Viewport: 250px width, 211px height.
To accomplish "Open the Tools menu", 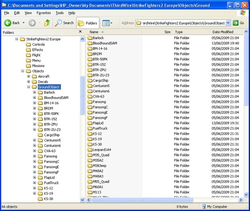I will tap(60, 13).
